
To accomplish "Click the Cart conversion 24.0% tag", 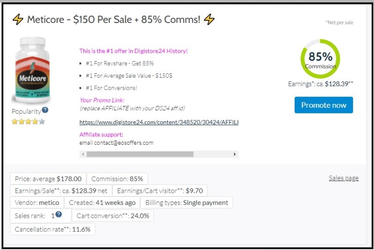I will (112, 216).
